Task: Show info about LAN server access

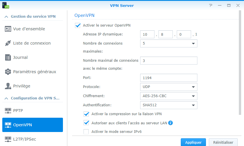Action: click(x=170, y=123)
